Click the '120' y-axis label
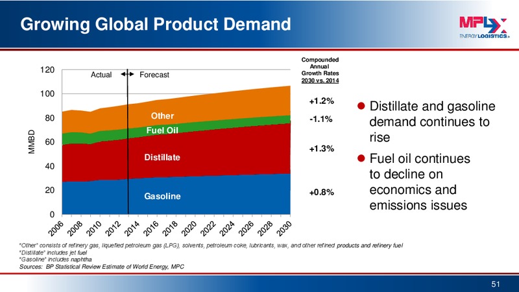The height and width of the screenshot is (292, 519). pyautogui.click(x=47, y=70)
